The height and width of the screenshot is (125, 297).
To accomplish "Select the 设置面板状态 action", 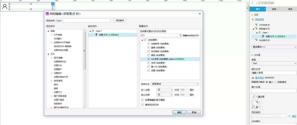I will (x=60, y=61).
